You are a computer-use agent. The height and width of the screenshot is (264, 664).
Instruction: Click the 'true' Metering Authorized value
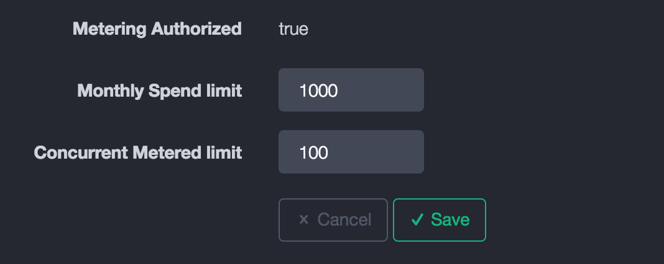(293, 29)
